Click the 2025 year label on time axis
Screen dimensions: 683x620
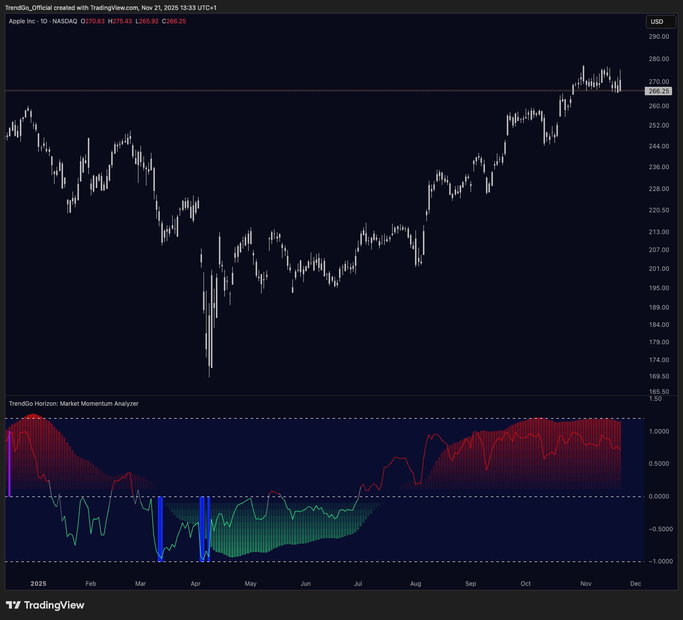point(38,584)
